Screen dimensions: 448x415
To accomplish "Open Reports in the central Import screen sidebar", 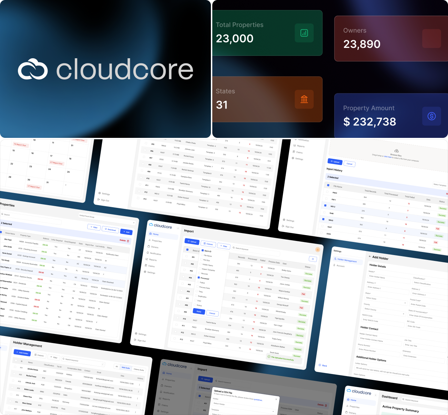I will [151, 260].
